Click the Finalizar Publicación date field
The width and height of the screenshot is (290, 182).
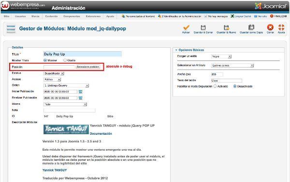[60, 98]
